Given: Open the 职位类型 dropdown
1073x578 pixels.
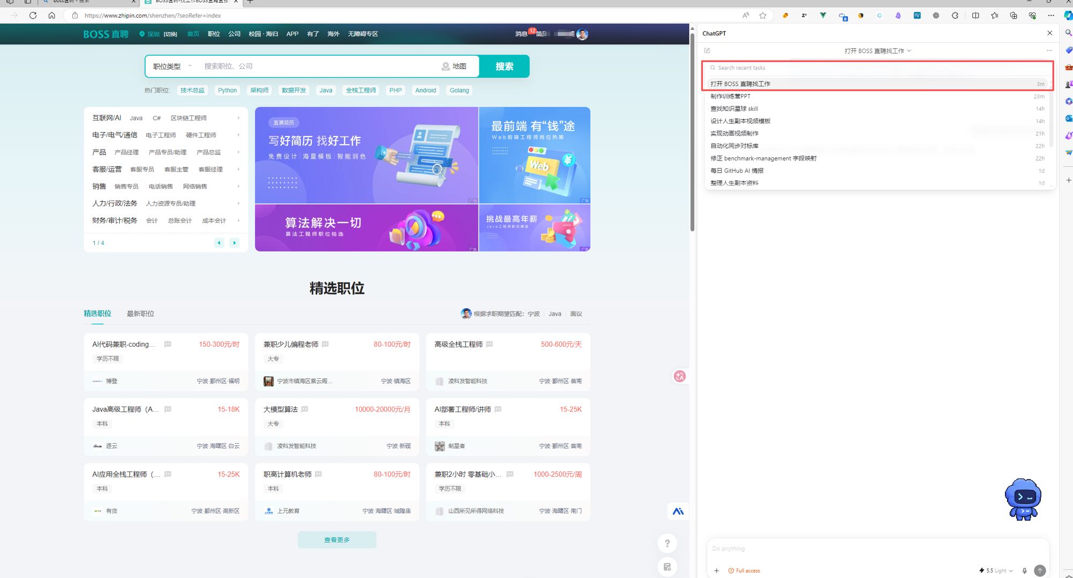Looking at the screenshot, I should [172, 66].
